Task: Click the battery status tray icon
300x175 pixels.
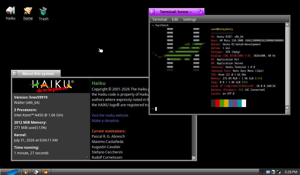Action: pos(268,172)
